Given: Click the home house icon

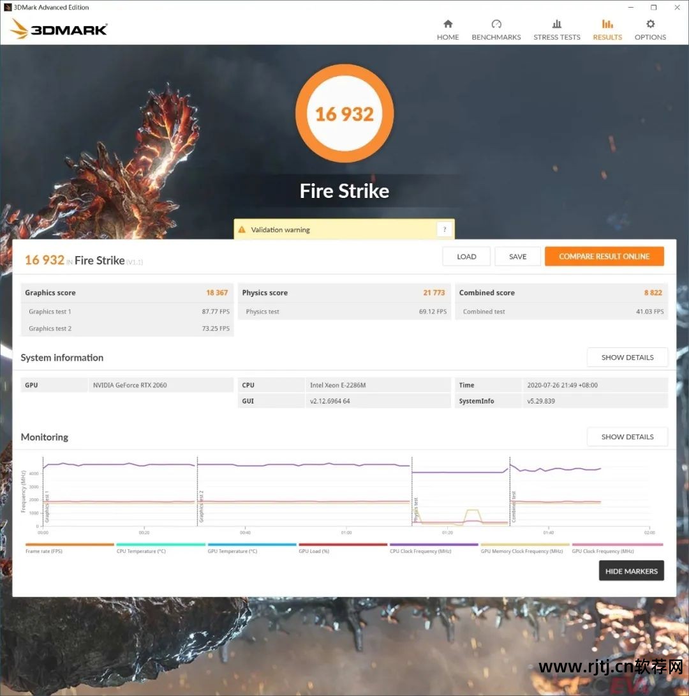Looking at the screenshot, I should 448,24.
